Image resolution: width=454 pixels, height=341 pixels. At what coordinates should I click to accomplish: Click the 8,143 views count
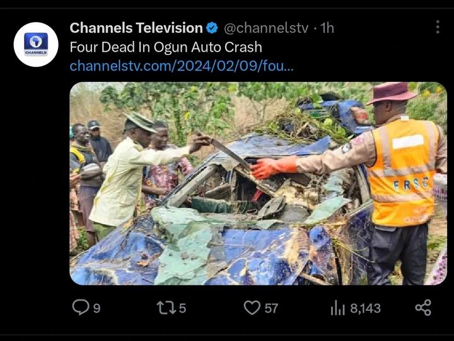pos(365,308)
